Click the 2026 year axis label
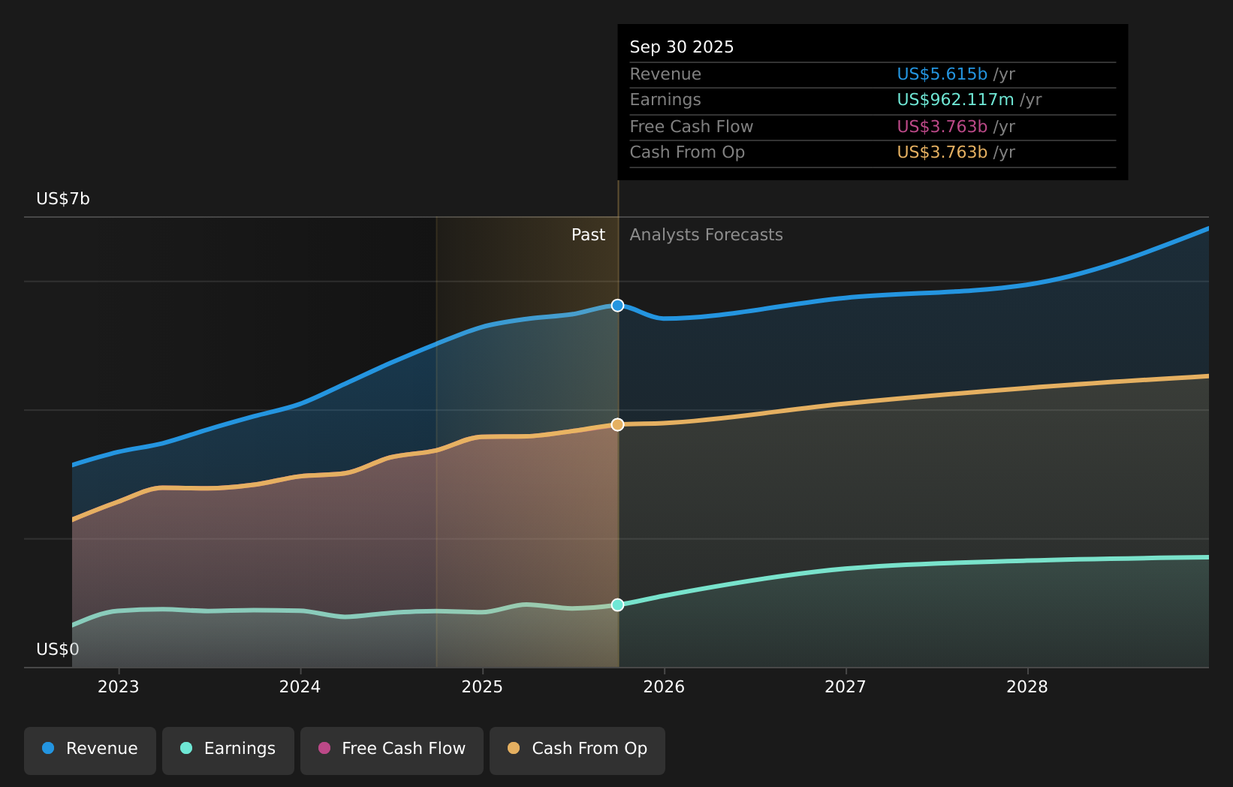The height and width of the screenshot is (787, 1233). pos(665,686)
